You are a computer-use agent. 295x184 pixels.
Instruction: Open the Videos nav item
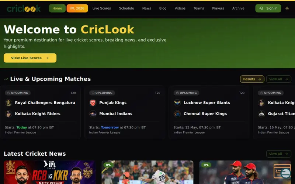(180, 8)
